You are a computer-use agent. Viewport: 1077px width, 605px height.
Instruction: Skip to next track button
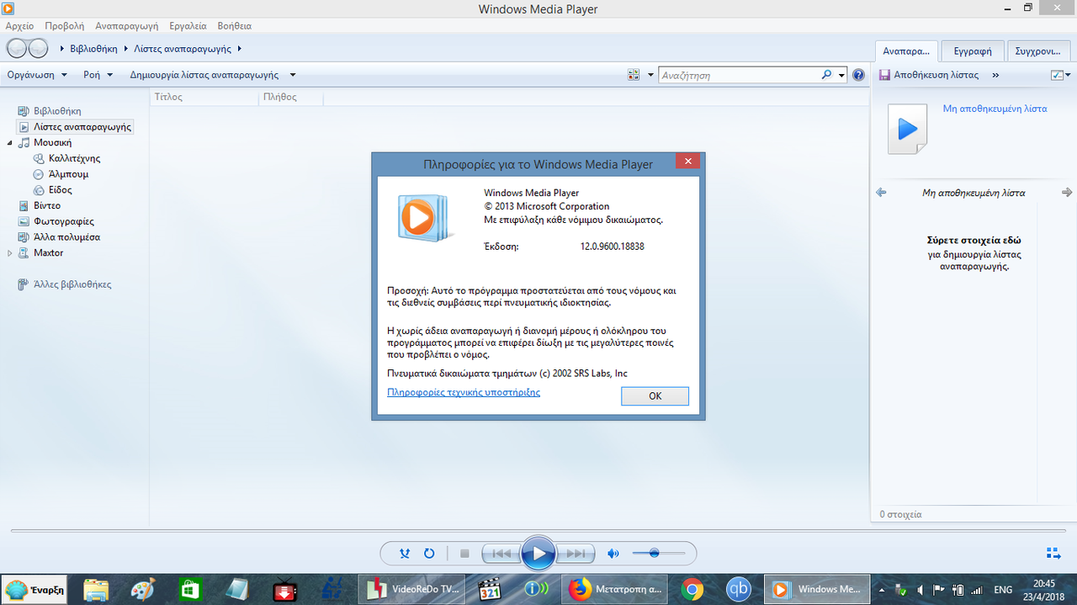coord(576,554)
